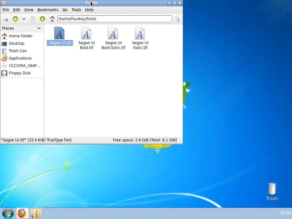The image size is (292, 219).
Task: Click the status bar file info text
Action: [x=36, y=140]
